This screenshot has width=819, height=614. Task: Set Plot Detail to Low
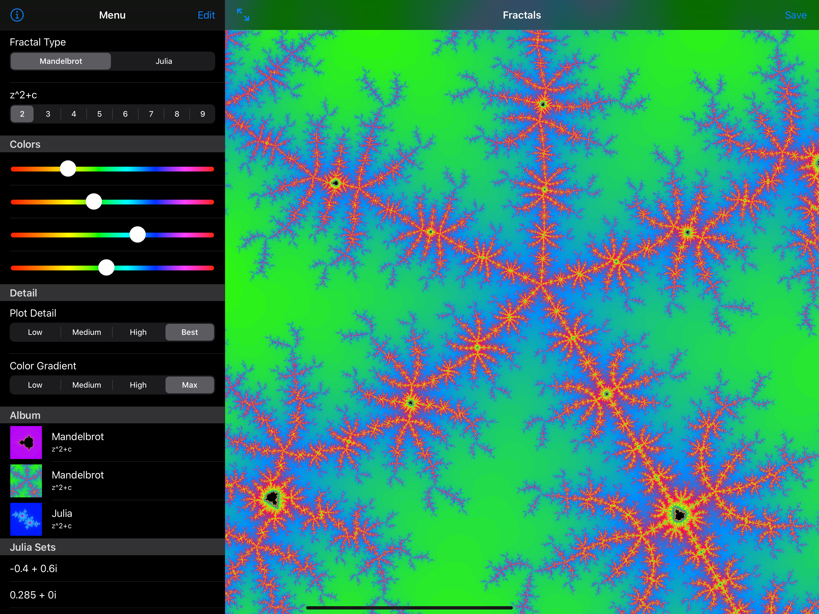tap(35, 332)
